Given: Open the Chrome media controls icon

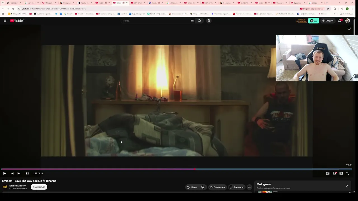Looking at the screenshot, I should point(342,9).
